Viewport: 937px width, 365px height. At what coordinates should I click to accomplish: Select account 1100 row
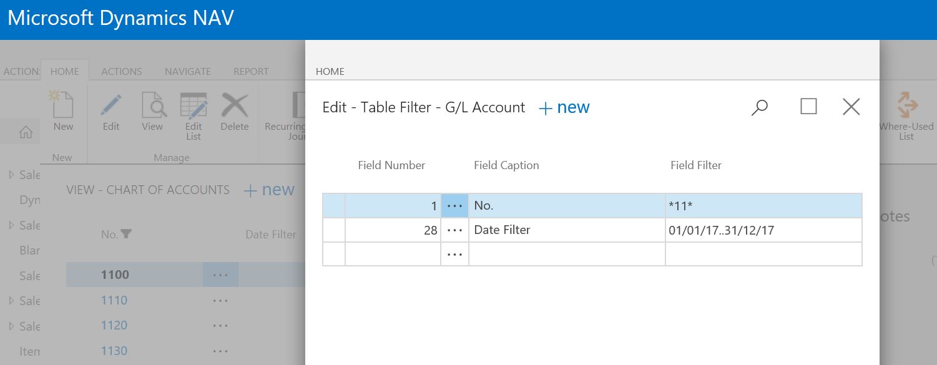(185, 275)
